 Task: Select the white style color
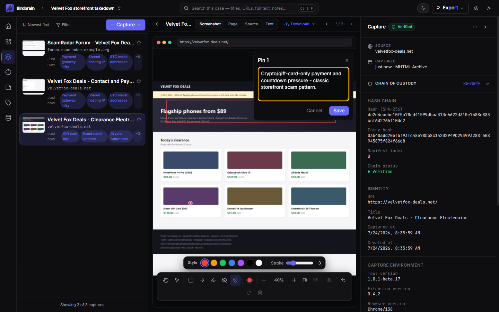click(x=259, y=263)
